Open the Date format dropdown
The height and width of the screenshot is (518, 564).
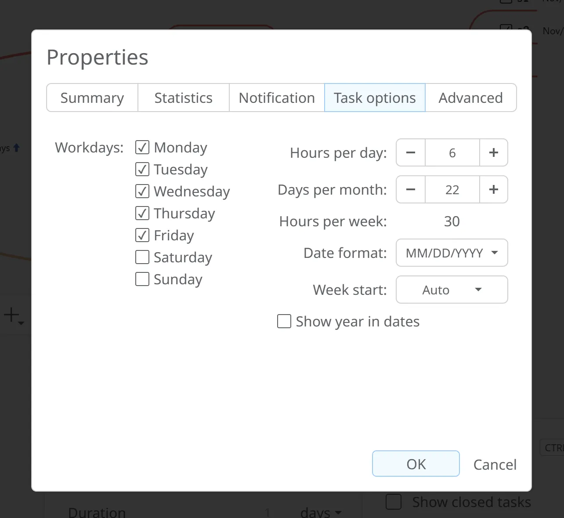(x=452, y=253)
